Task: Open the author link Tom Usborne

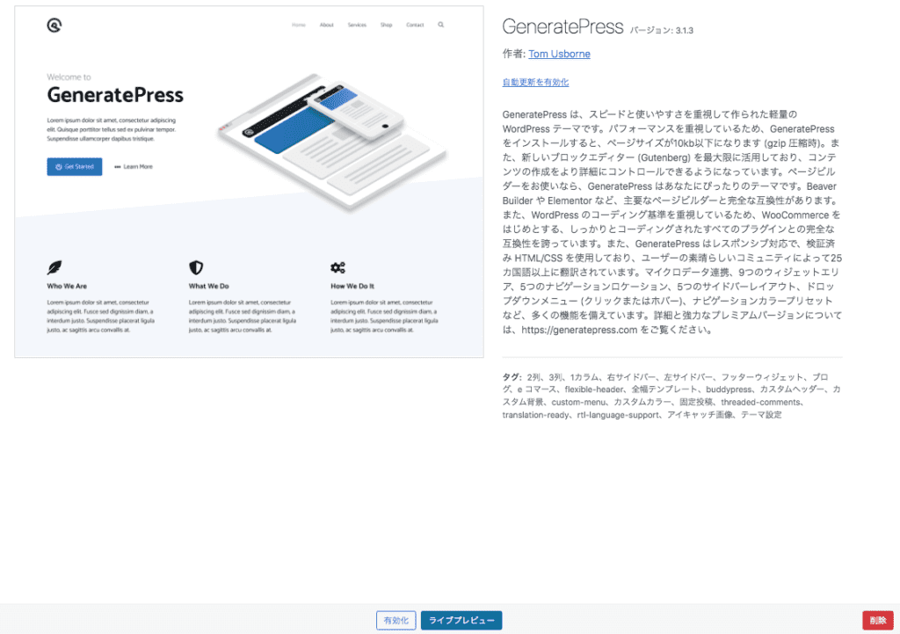Action: pos(559,54)
